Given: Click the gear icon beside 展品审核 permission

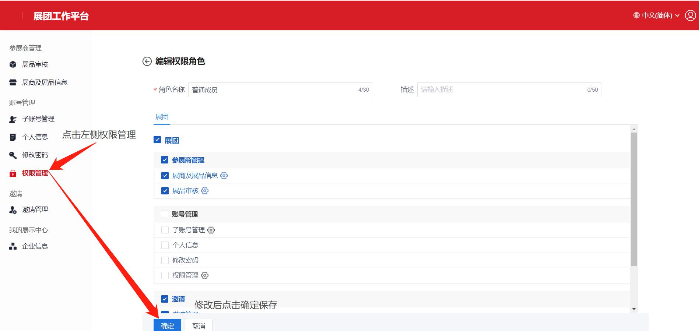Looking at the screenshot, I should click(x=205, y=191).
